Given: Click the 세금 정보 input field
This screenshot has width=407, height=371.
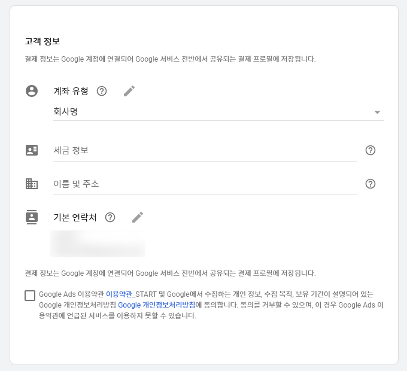Looking at the screenshot, I should [205, 150].
